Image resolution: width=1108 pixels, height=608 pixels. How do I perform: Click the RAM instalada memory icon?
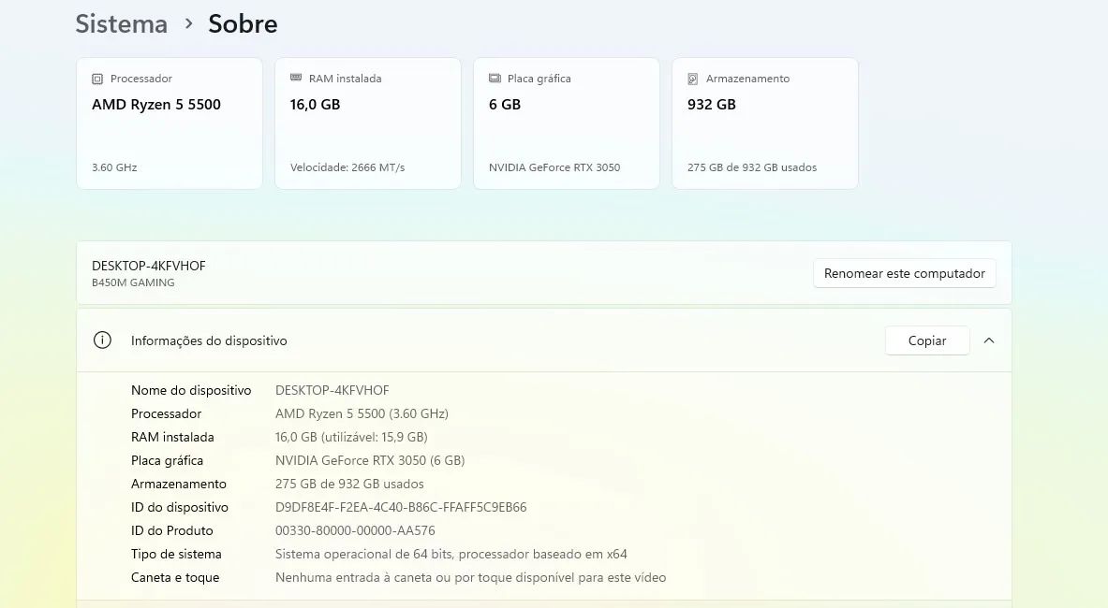click(296, 79)
